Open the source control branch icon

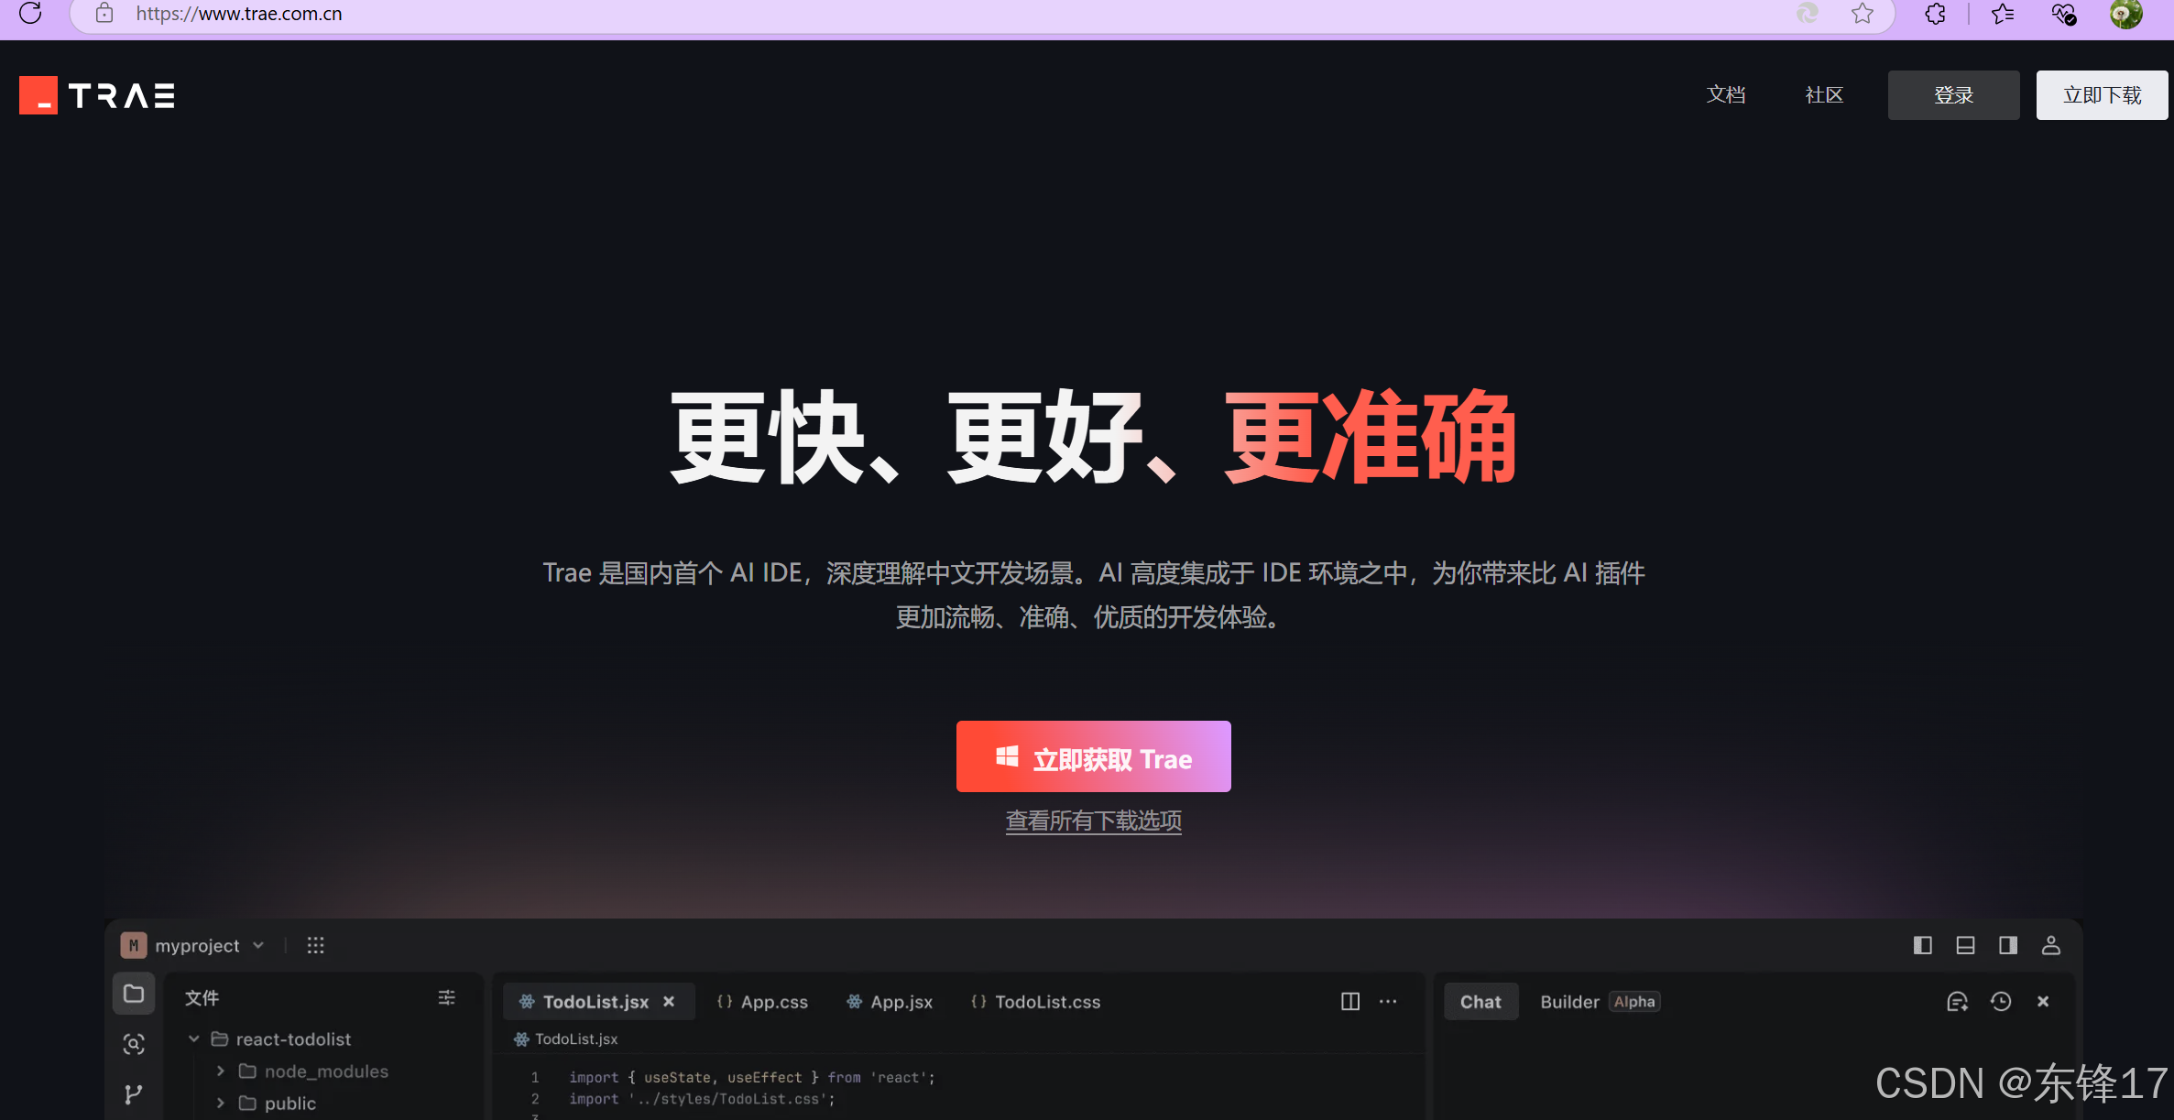[134, 1093]
